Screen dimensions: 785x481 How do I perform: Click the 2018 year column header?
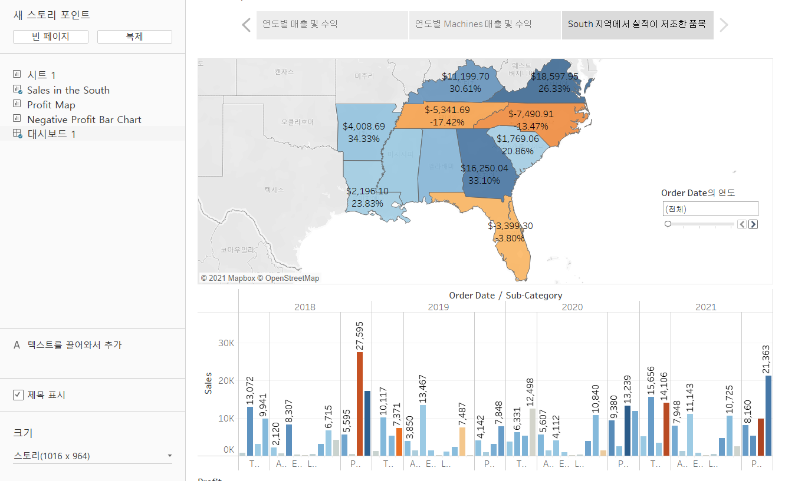click(x=305, y=307)
